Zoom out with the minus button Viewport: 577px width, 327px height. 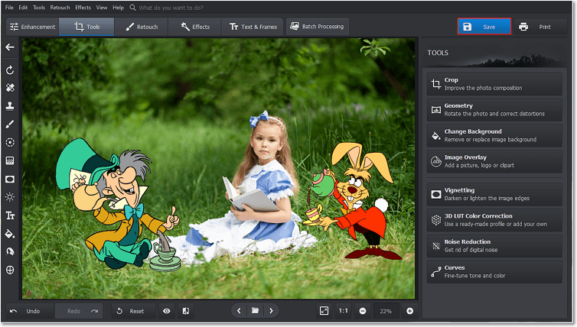pos(363,311)
